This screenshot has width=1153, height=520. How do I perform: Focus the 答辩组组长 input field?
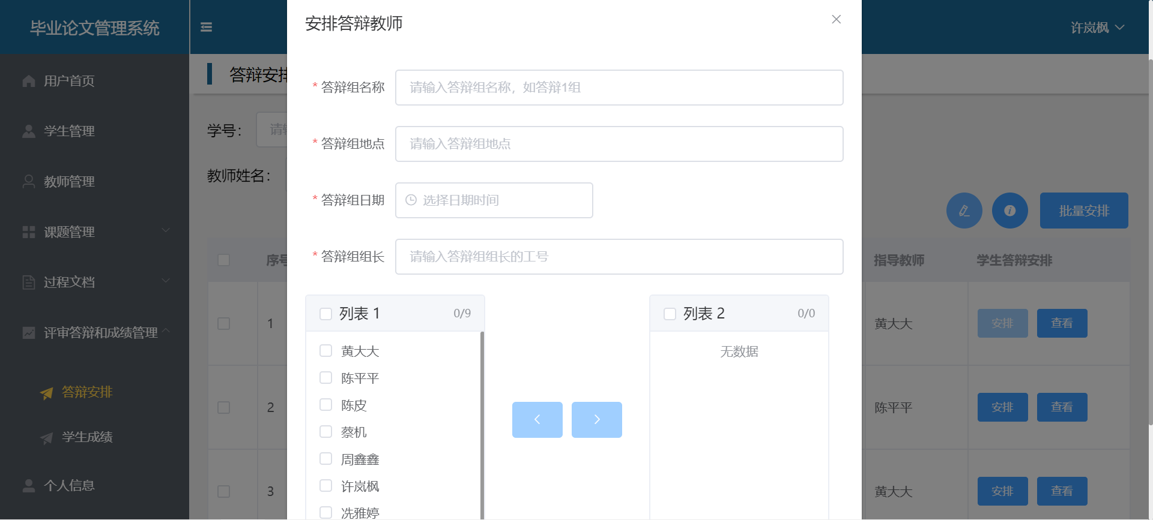point(619,257)
